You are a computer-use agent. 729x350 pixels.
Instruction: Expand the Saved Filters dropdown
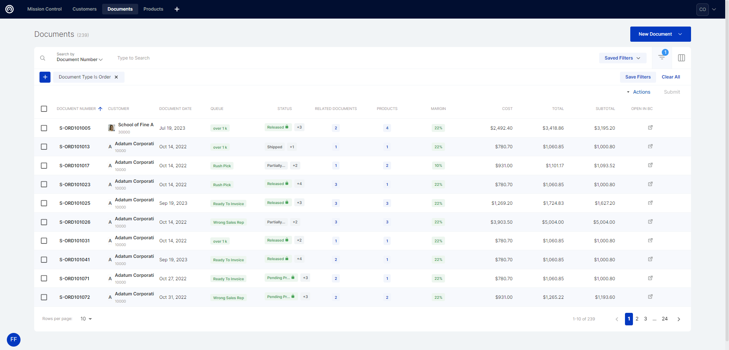[x=622, y=58]
